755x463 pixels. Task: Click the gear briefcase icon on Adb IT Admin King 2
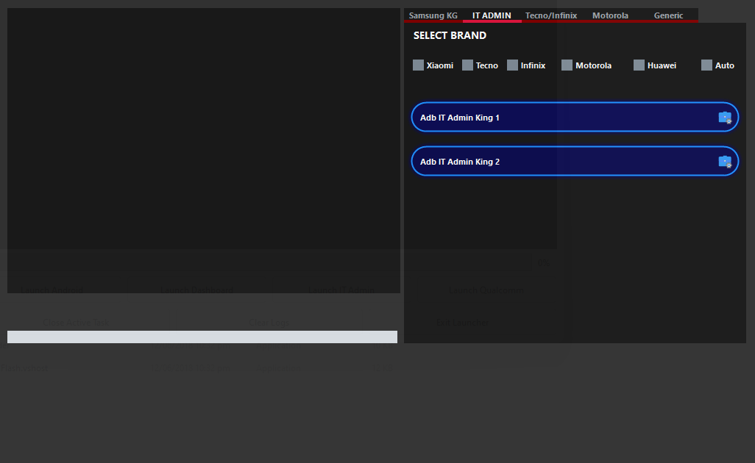[x=725, y=161]
